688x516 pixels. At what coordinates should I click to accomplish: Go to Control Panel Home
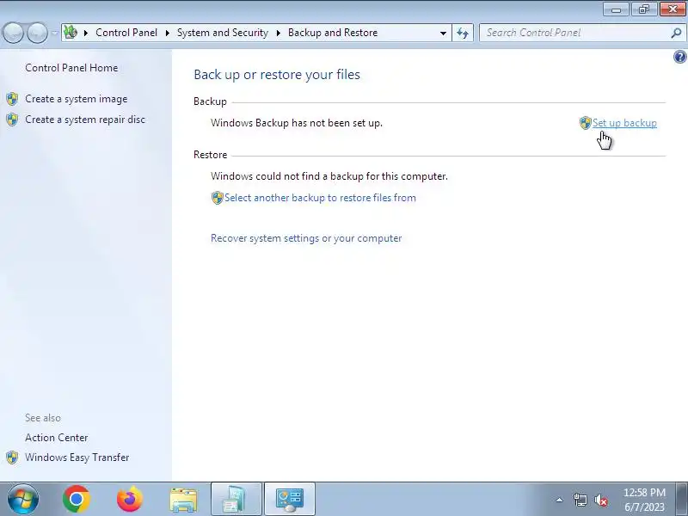(x=71, y=68)
